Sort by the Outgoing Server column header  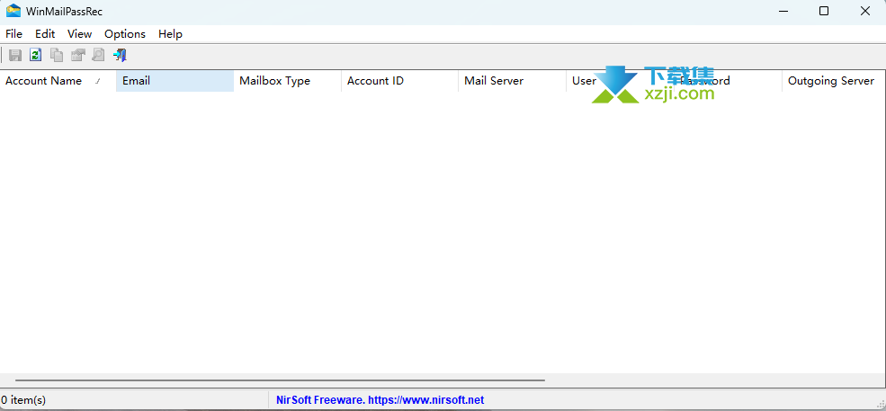point(834,81)
